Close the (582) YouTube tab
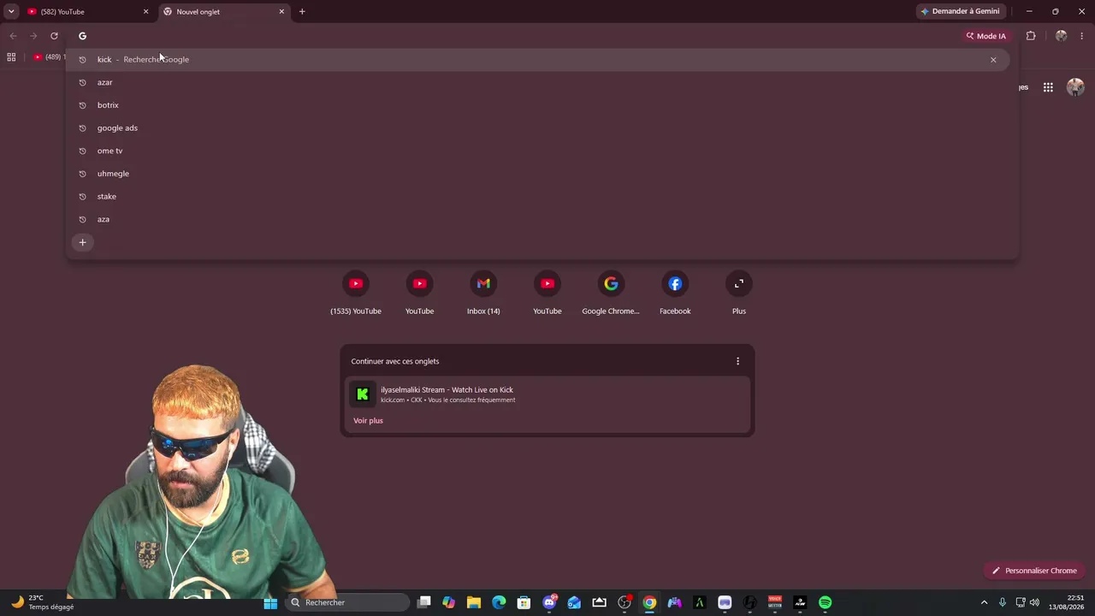 (145, 12)
